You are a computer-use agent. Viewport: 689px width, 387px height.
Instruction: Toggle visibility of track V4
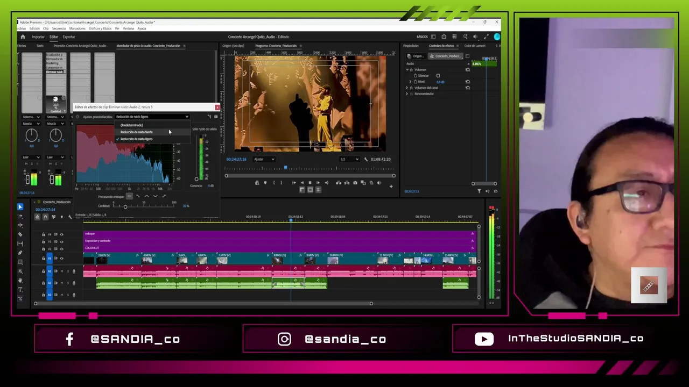pos(61,234)
